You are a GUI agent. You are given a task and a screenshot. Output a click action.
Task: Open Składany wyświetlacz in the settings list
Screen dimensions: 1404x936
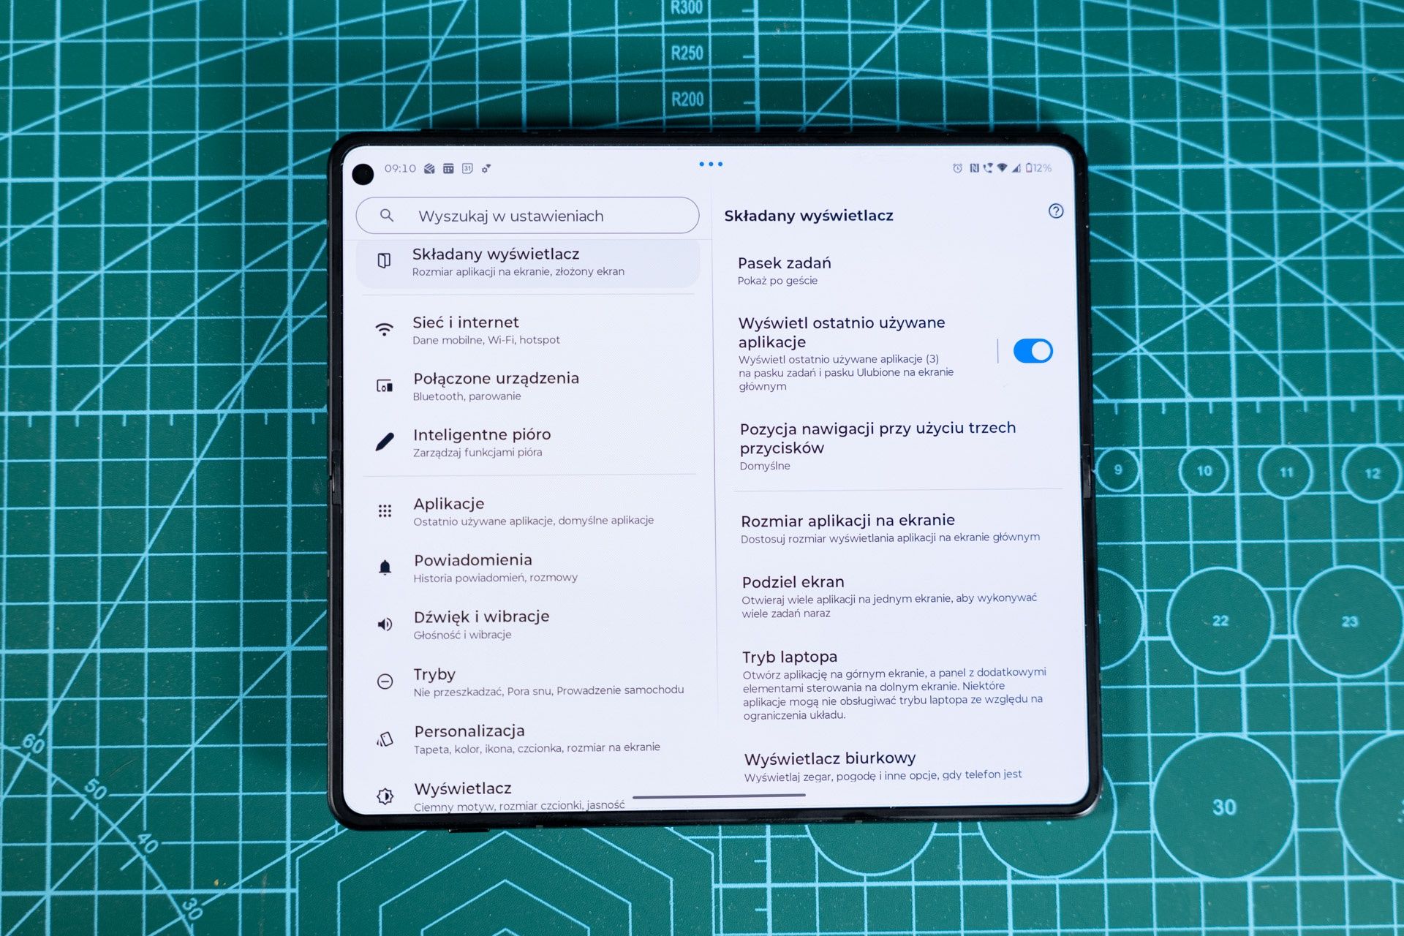(x=528, y=263)
